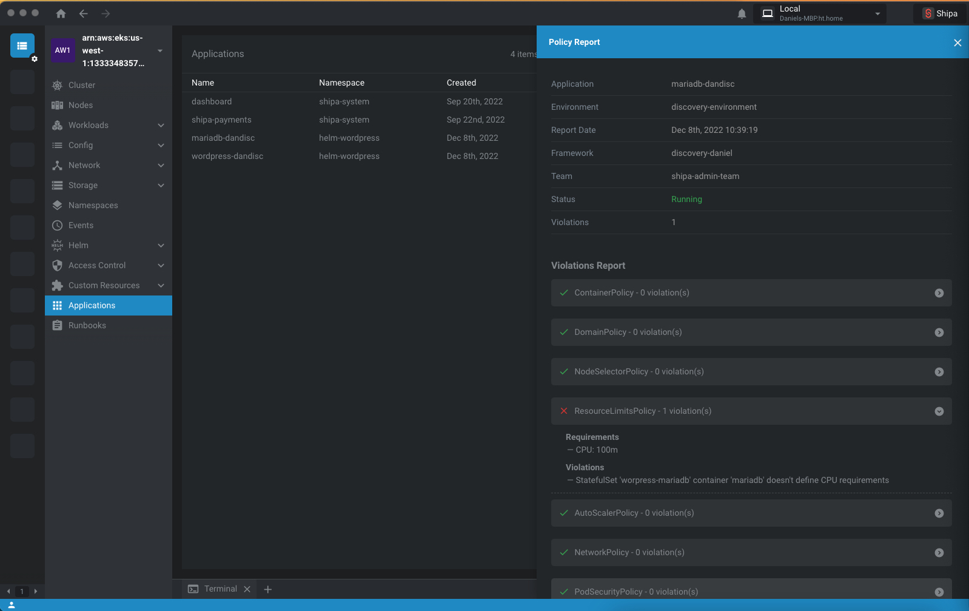
Task: Open the Runbooks sidebar item
Action: click(87, 325)
